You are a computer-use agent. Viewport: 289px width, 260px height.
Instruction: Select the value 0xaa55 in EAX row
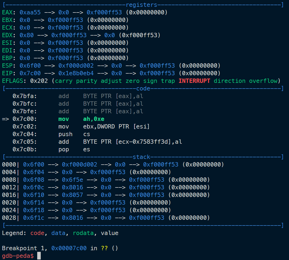coord(30,12)
